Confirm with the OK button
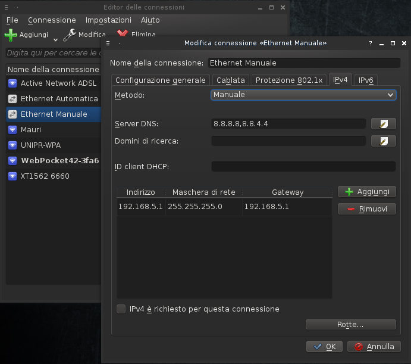 [324, 347]
